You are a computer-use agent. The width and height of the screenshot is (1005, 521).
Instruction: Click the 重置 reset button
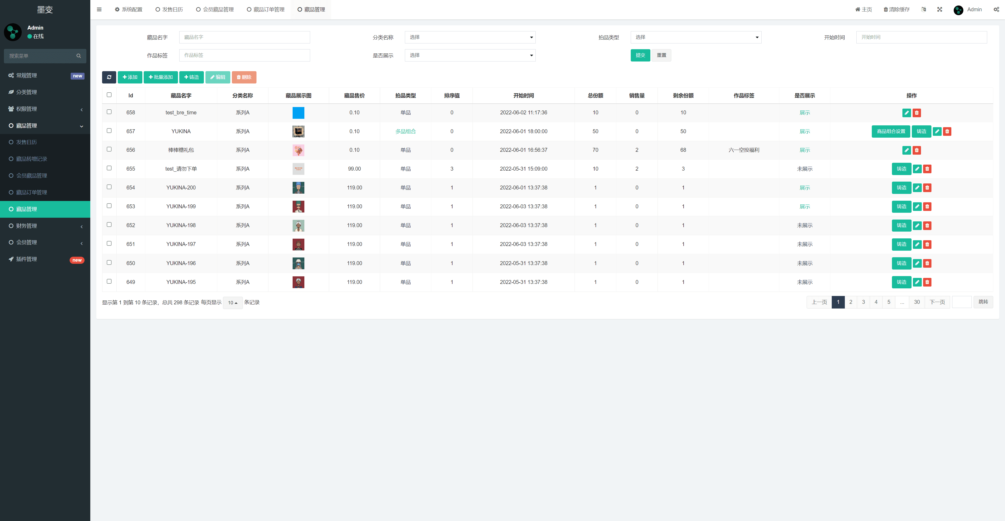coord(662,55)
